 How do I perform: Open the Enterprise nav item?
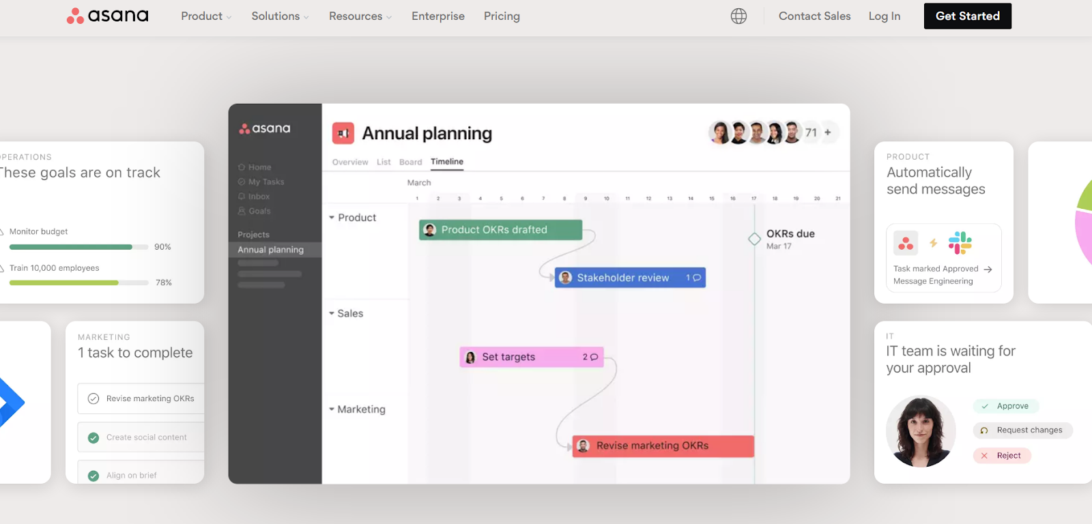[x=438, y=16]
